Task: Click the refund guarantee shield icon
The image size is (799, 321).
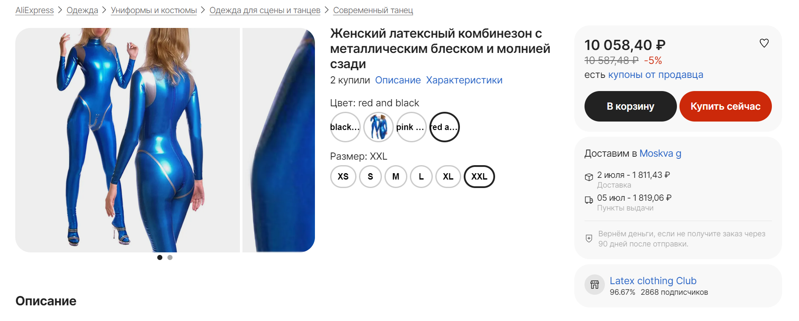Action: (x=589, y=238)
